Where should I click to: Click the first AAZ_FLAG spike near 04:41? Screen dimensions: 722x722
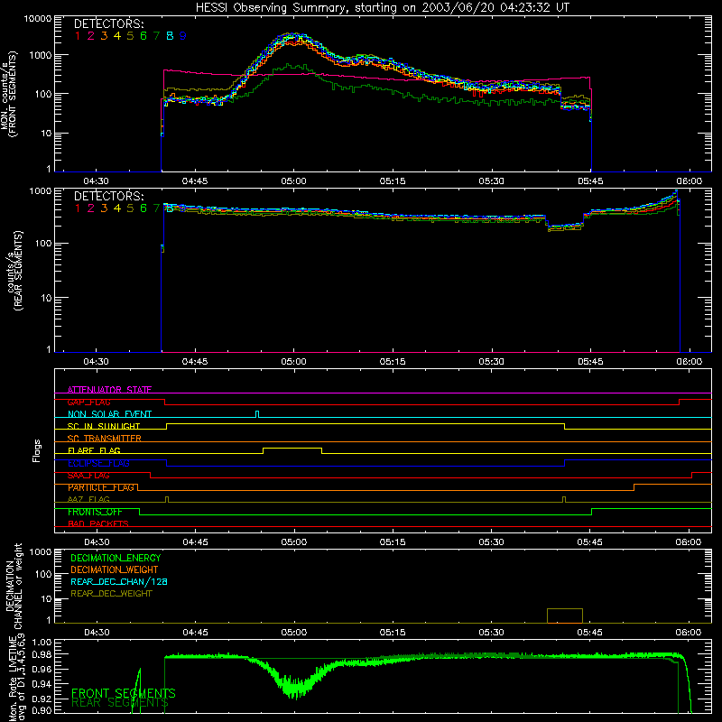tap(167, 500)
